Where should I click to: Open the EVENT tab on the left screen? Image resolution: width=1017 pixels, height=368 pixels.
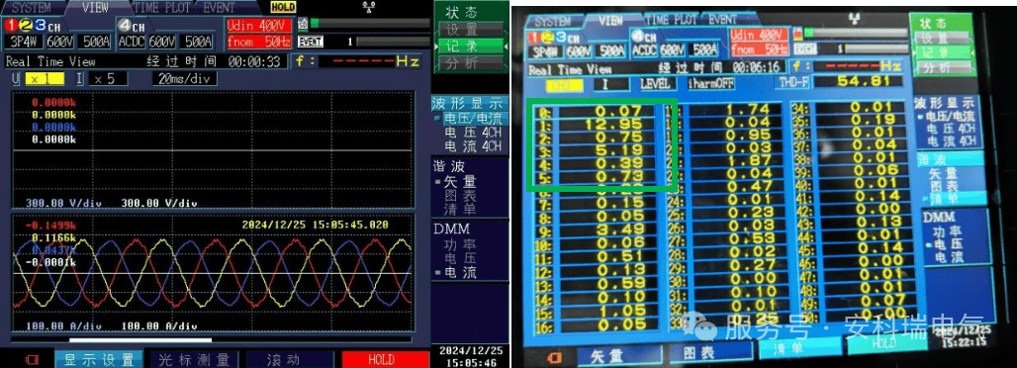coord(220,8)
